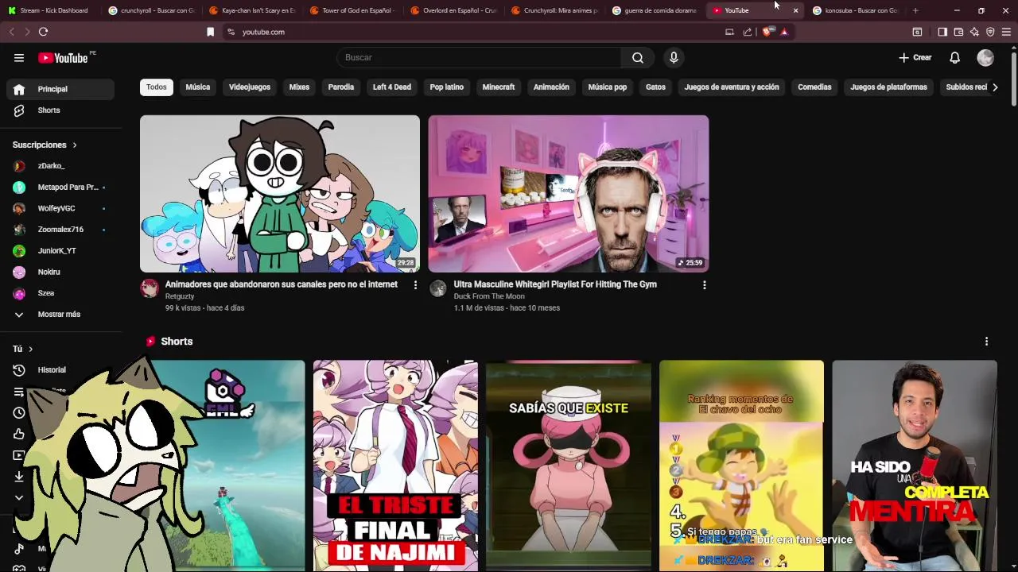
Task: Click the watch later clock icon
Action: (x=19, y=412)
